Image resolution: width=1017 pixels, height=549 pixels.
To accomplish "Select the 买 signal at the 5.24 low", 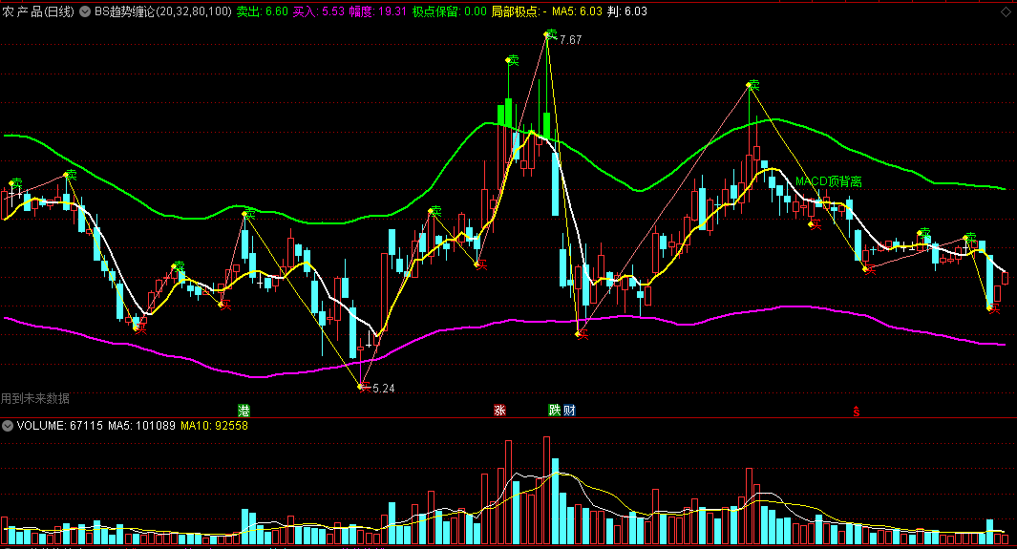I will tap(365, 387).
